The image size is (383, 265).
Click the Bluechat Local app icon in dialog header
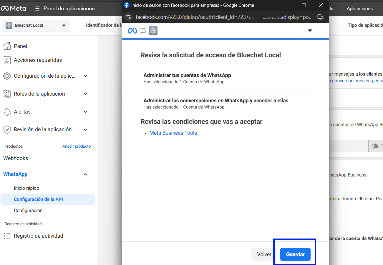tap(153, 31)
